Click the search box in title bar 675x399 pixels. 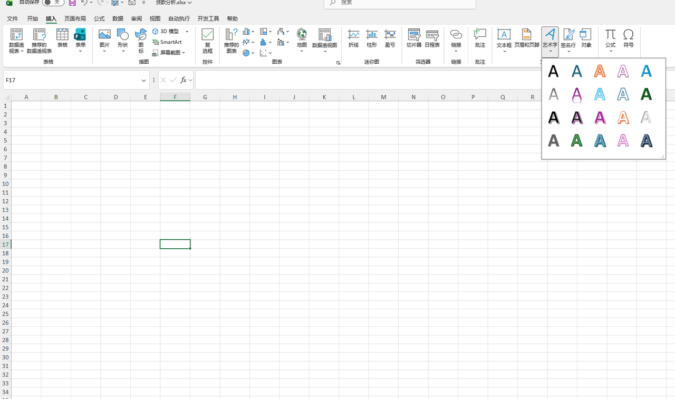(x=400, y=3)
